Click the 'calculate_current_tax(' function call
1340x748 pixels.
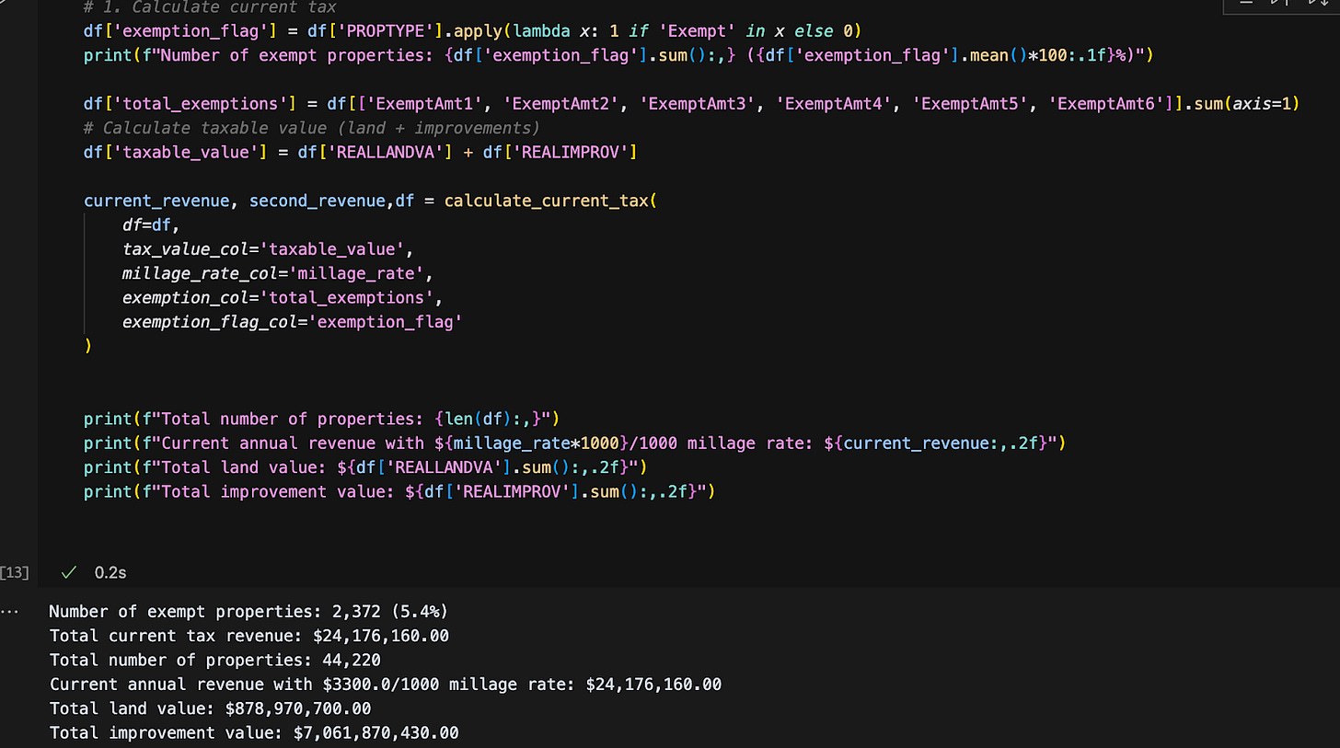pos(549,201)
